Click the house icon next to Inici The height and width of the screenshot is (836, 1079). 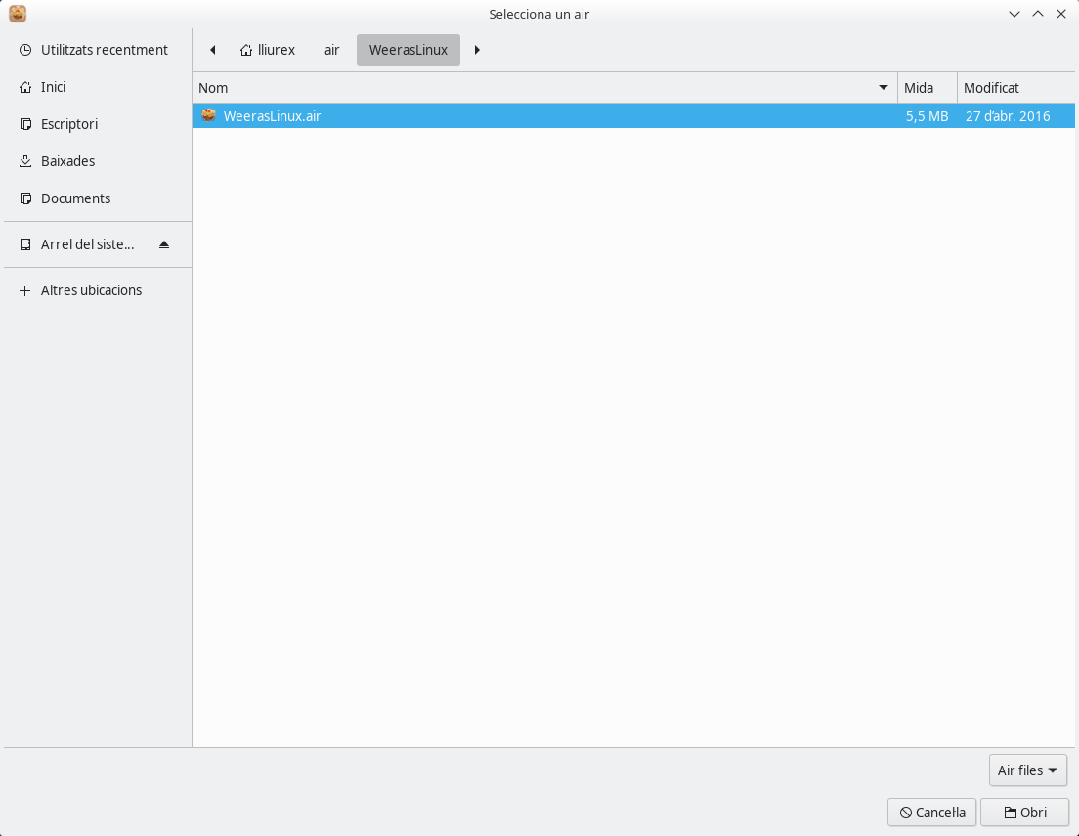25,87
